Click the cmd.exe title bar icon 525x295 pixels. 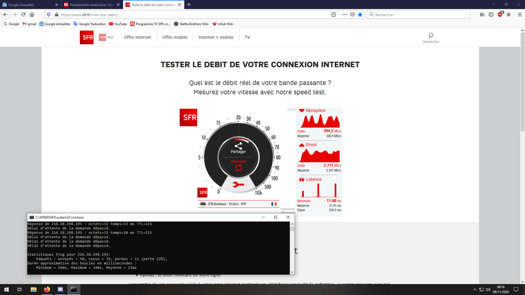coord(32,217)
